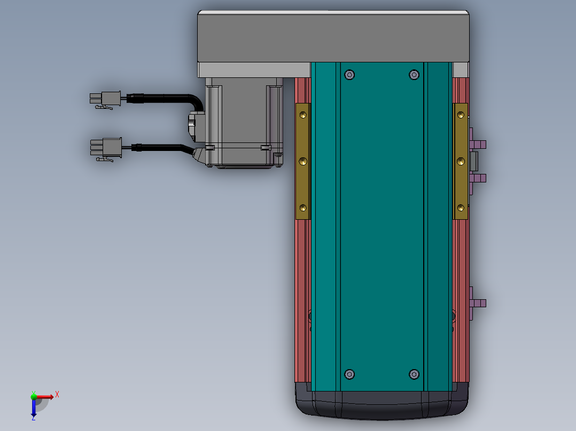
Task: Click the "X" label on the triad
Action: [x=57, y=395]
